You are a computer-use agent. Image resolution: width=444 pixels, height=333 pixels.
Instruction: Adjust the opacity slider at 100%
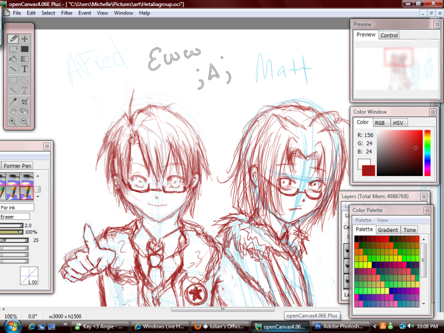[x=11, y=232]
